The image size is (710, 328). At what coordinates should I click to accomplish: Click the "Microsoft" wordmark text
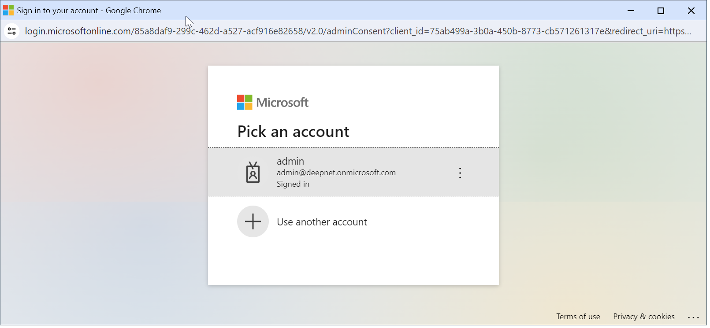(x=283, y=103)
